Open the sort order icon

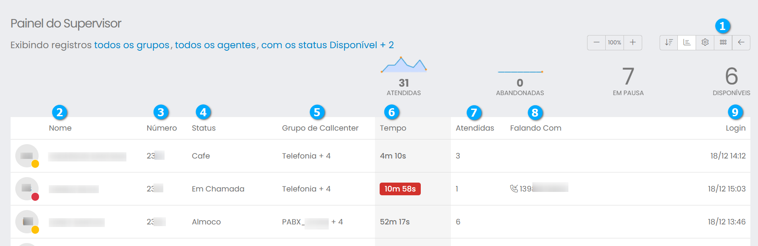click(669, 42)
